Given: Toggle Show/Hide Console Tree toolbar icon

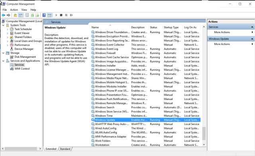Looking at the screenshot, I should pyautogui.click(x=20, y=15).
